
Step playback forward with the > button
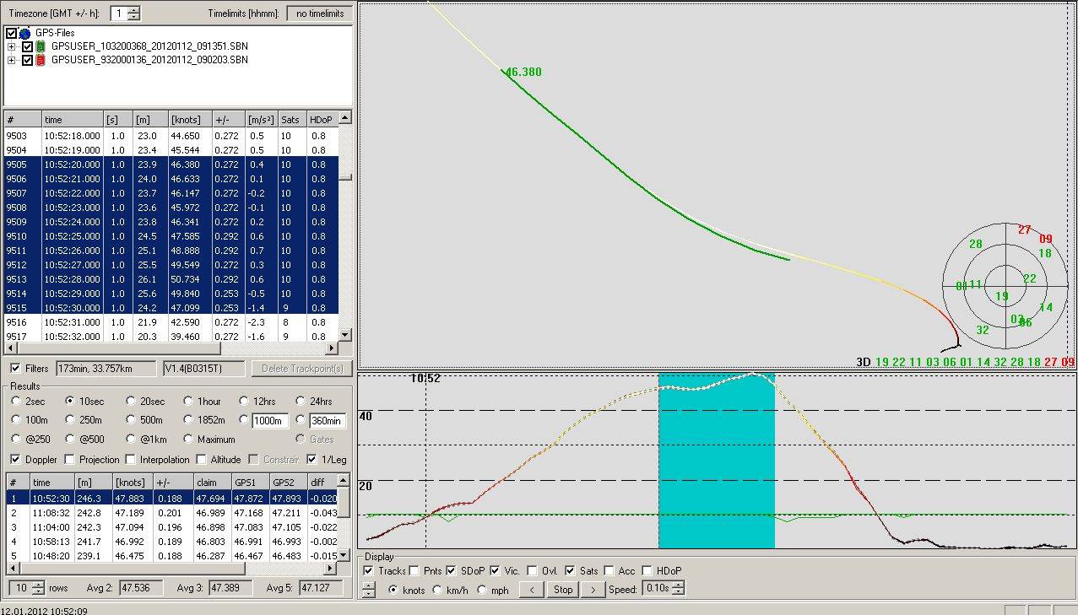(x=593, y=590)
